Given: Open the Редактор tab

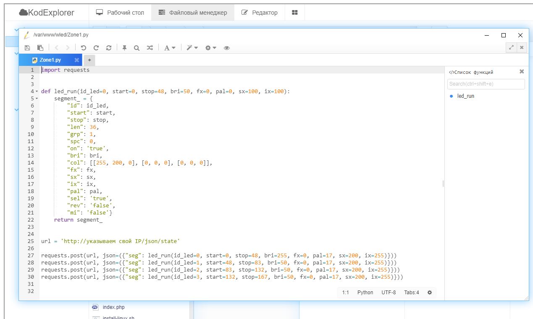Looking at the screenshot, I should pos(260,13).
